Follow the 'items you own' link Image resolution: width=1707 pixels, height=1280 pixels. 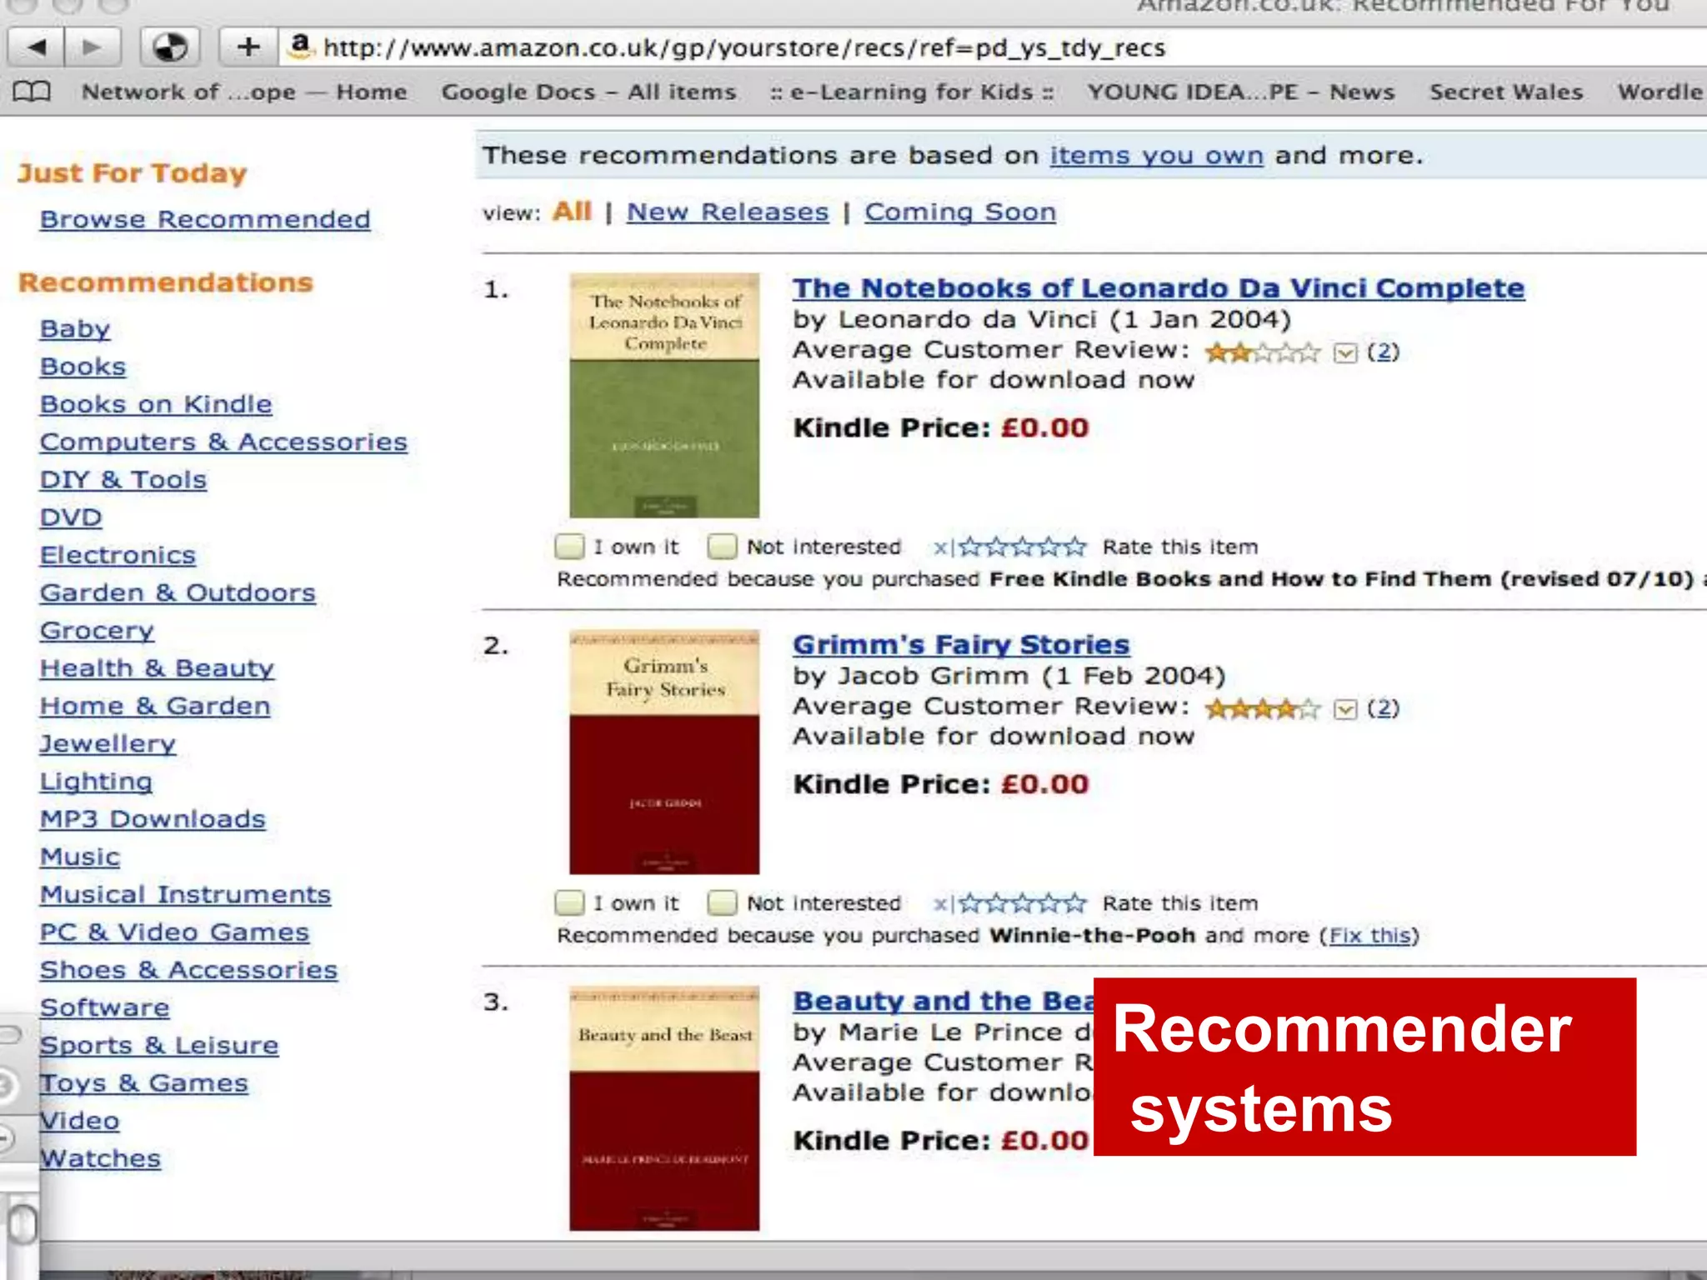click(1157, 156)
